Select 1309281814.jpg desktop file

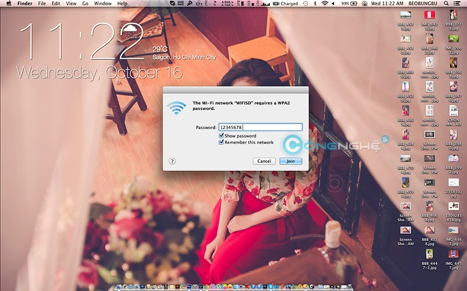[x=454, y=212]
